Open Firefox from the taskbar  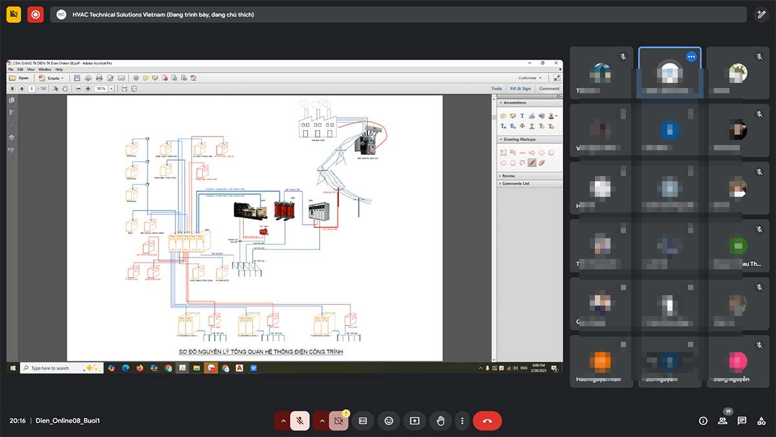[140, 368]
